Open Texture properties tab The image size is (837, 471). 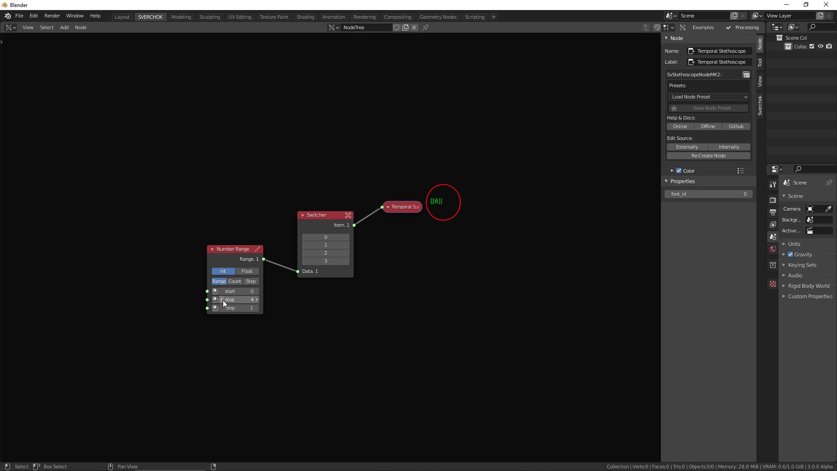pos(772,284)
